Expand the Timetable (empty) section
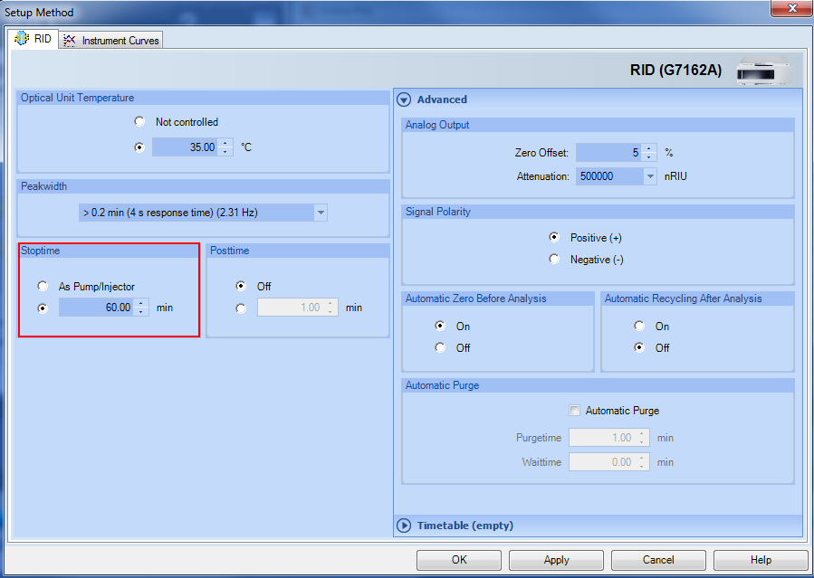The image size is (814, 578). click(x=405, y=526)
